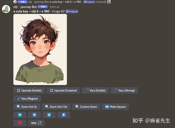Image resolution: width=175 pixels, height=128 pixels.
Task: Click prompt text 'a cute boy --niji 6 --s 180'
Action: coord(31,11)
